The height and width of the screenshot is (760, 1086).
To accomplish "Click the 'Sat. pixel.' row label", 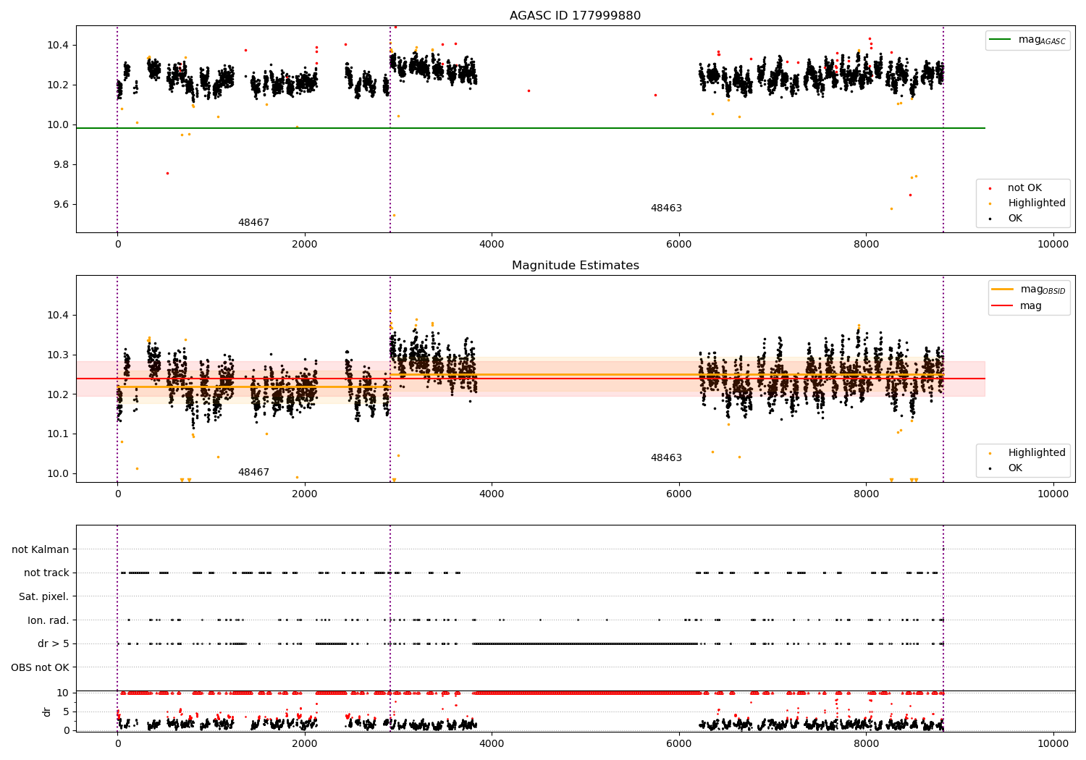I will tap(44, 597).
